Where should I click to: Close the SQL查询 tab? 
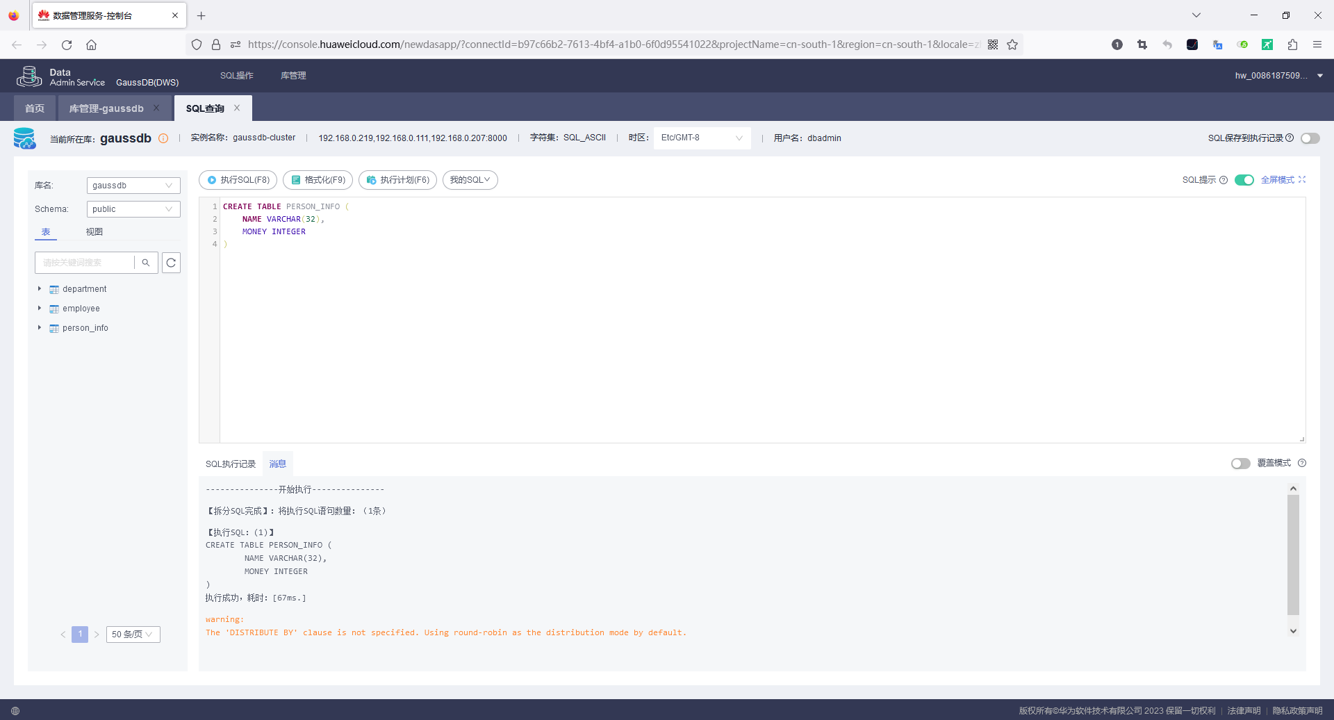237,108
